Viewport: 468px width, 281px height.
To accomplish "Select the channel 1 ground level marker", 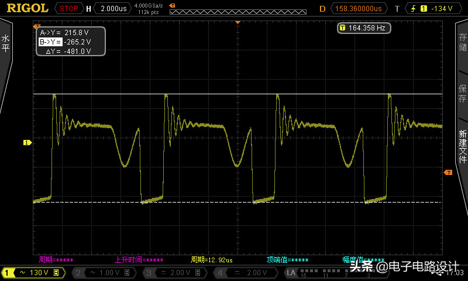I will 26,142.
